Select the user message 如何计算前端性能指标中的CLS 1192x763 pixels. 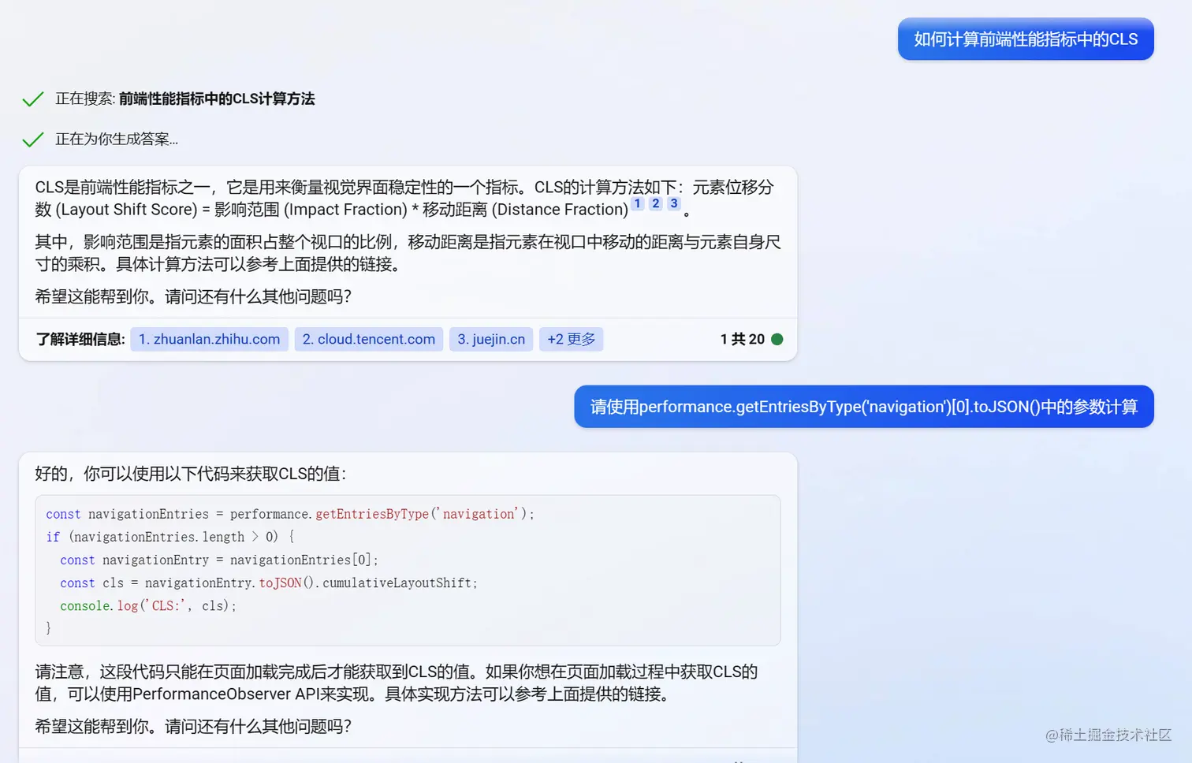(1026, 39)
